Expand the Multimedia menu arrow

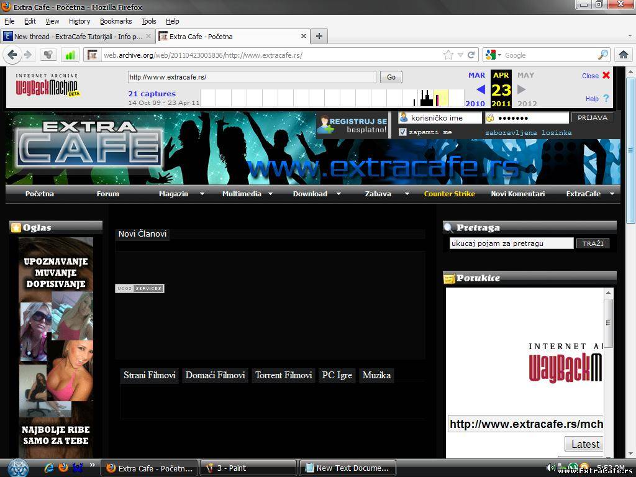(271, 194)
